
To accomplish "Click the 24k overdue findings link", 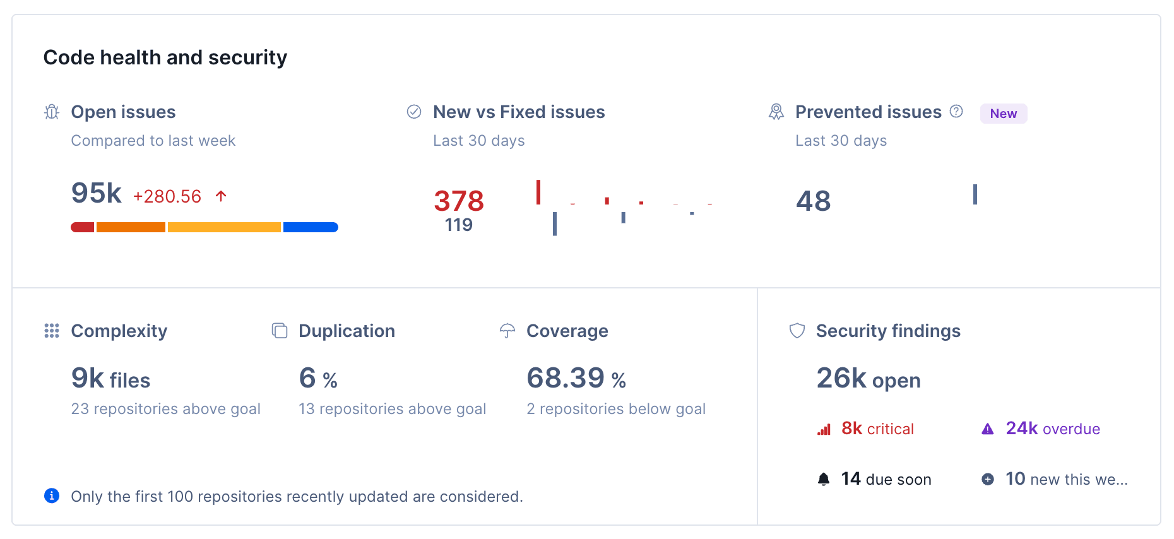I will pyautogui.click(x=1053, y=429).
